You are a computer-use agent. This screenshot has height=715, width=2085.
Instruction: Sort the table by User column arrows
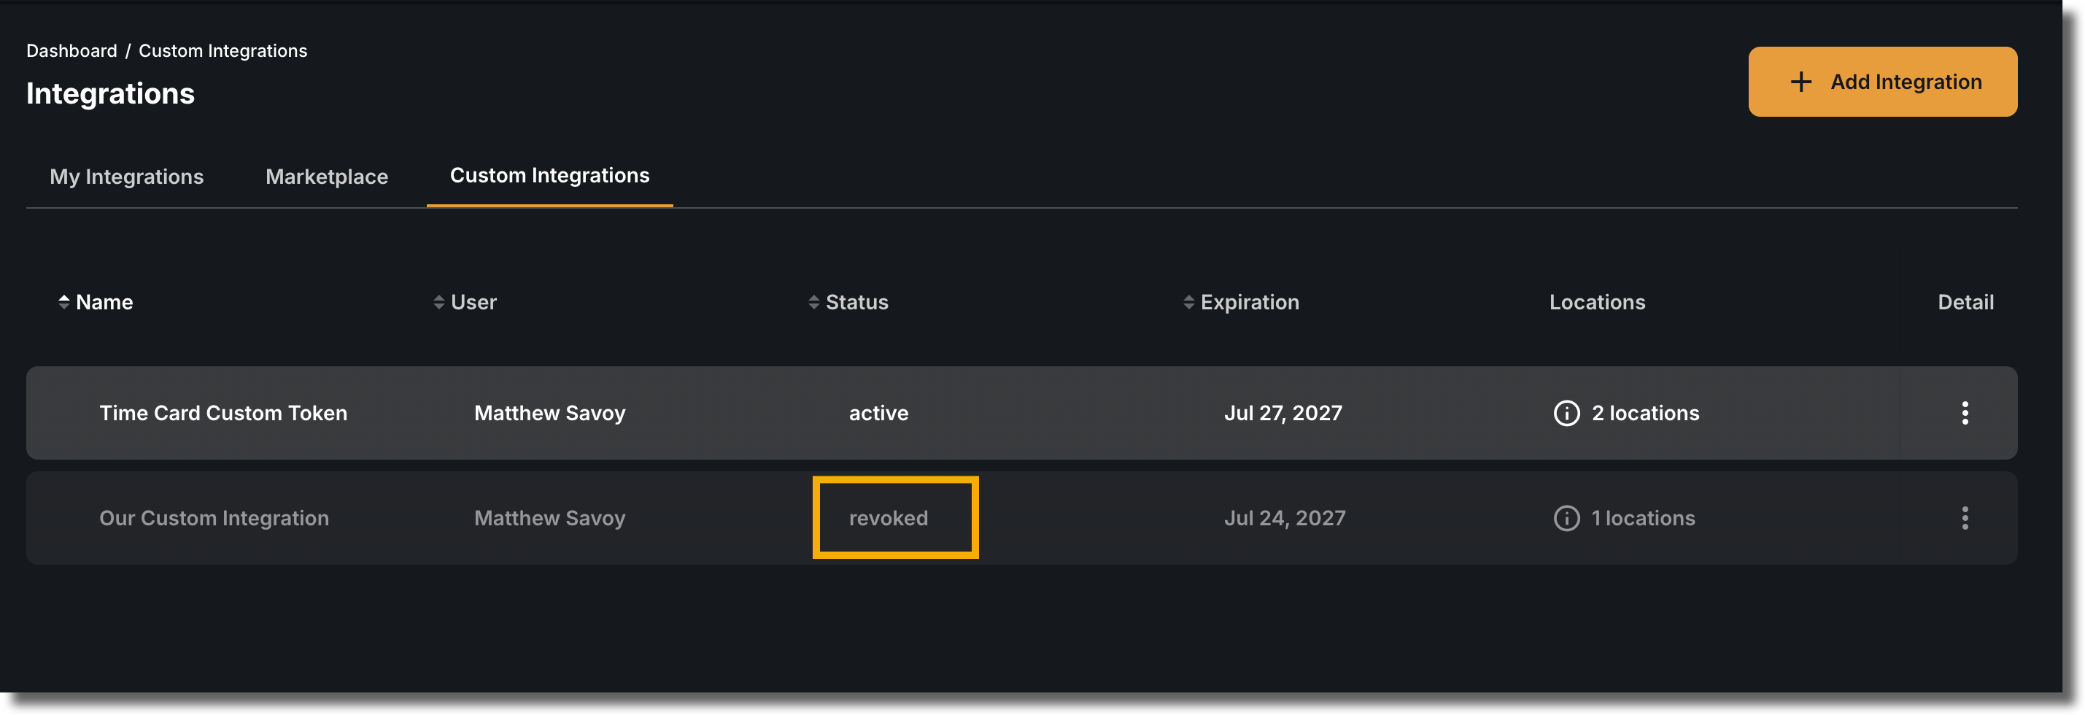click(x=438, y=302)
